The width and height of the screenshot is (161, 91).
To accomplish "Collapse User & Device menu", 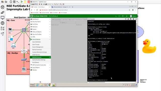I will [40, 39].
